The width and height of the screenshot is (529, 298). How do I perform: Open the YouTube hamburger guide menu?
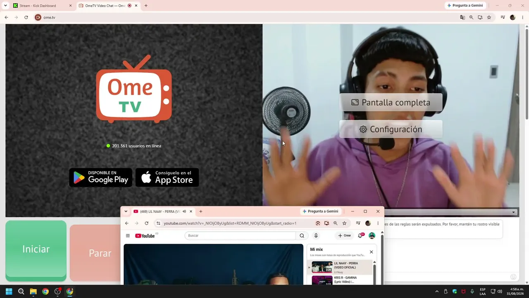coord(128,236)
